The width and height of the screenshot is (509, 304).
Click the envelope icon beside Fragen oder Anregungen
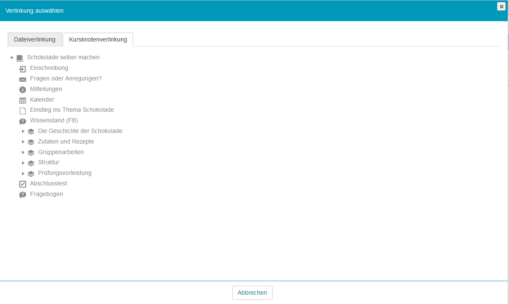tap(22, 79)
